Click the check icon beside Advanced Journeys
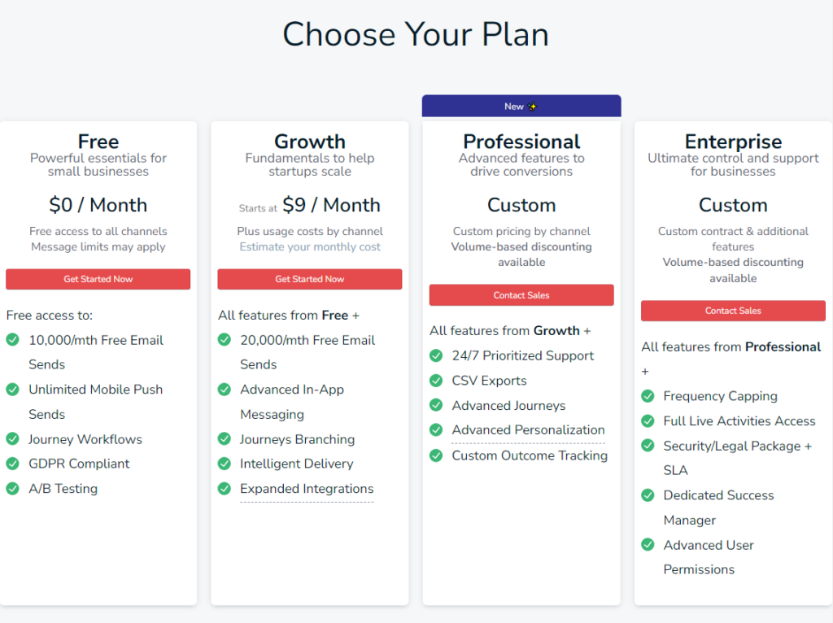833x623 pixels. [x=436, y=405]
